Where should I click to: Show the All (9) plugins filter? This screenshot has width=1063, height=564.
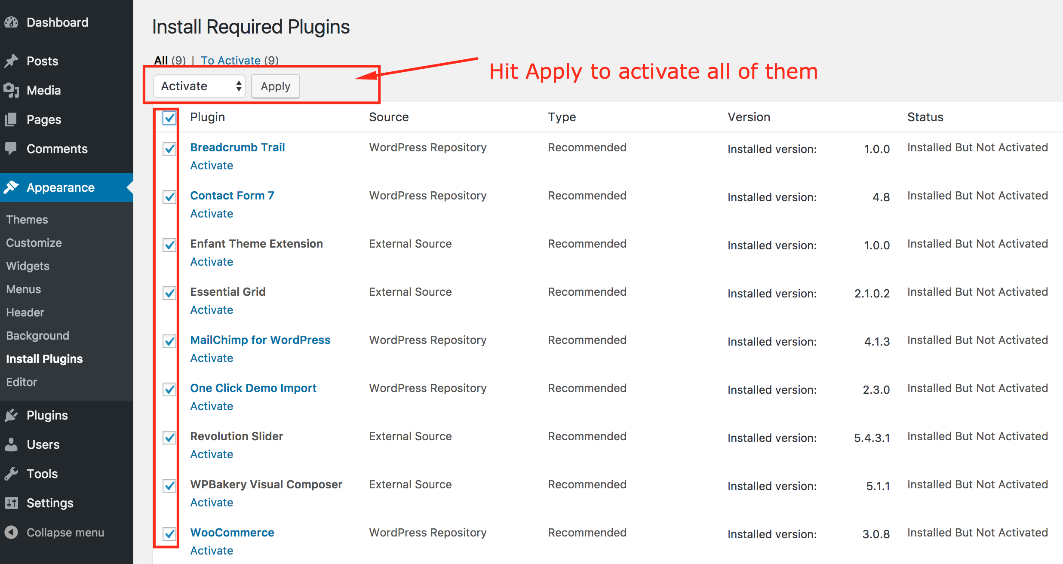point(170,61)
